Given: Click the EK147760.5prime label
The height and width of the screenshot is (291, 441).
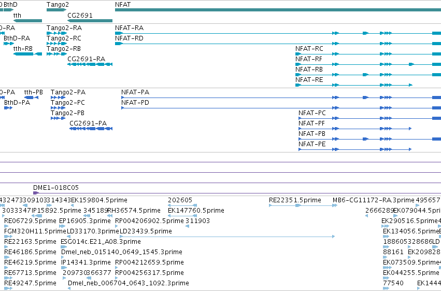Looking at the screenshot, I should 196,211.
